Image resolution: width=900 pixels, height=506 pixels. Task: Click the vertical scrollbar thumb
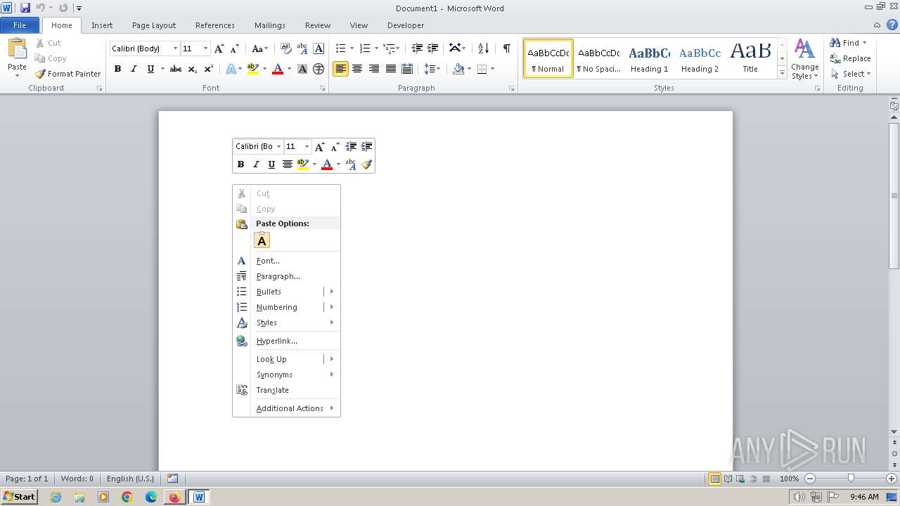pos(894,195)
